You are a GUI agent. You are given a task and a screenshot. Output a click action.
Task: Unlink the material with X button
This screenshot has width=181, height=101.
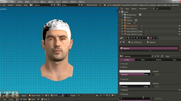click(x=158, y=56)
